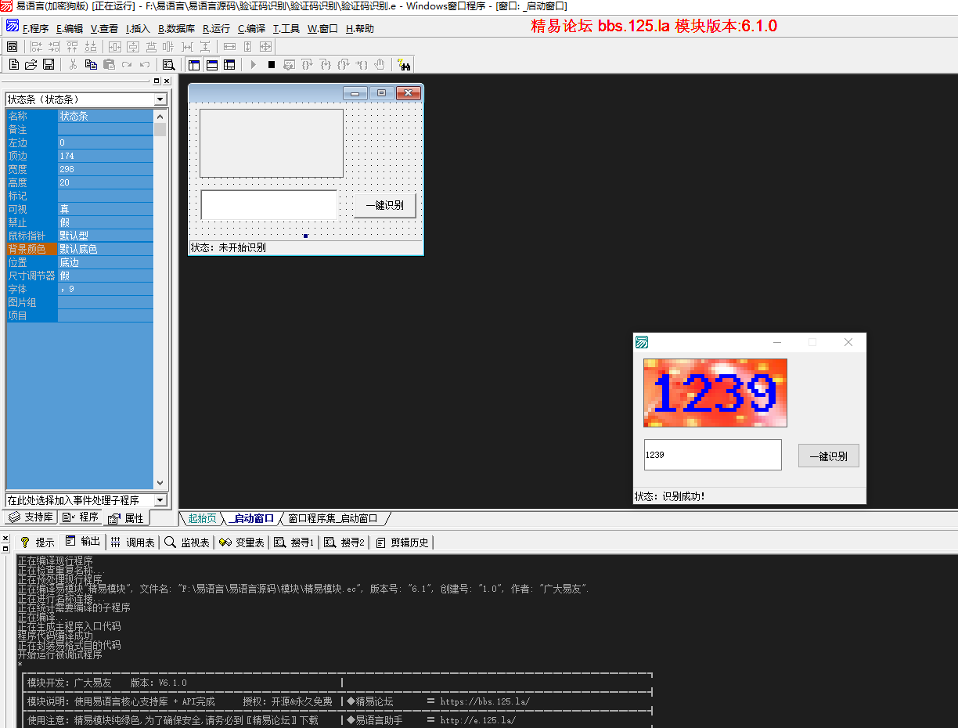Screen dimensions: 958x728
Task: Open help search with the binoculars icon
Action: [403, 64]
